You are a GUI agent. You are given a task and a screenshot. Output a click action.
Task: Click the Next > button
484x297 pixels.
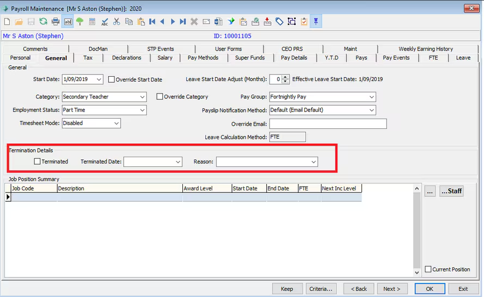point(392,289)
